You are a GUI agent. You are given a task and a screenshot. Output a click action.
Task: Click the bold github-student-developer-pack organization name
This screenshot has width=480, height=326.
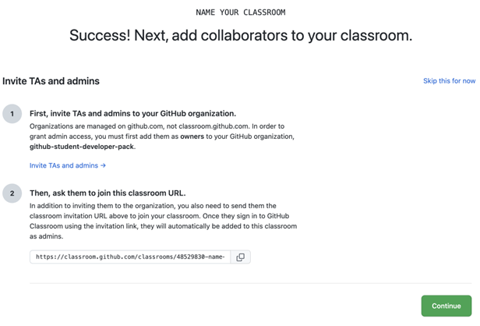[x=82, y=146]
